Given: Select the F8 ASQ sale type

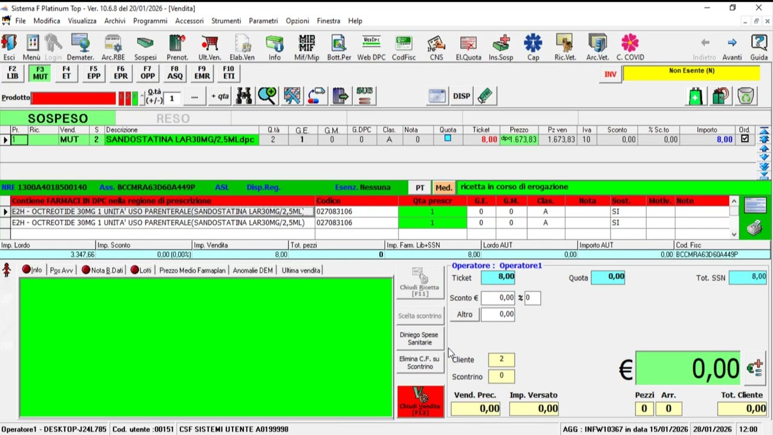Looking at the screenshot, I should [175, 73].
